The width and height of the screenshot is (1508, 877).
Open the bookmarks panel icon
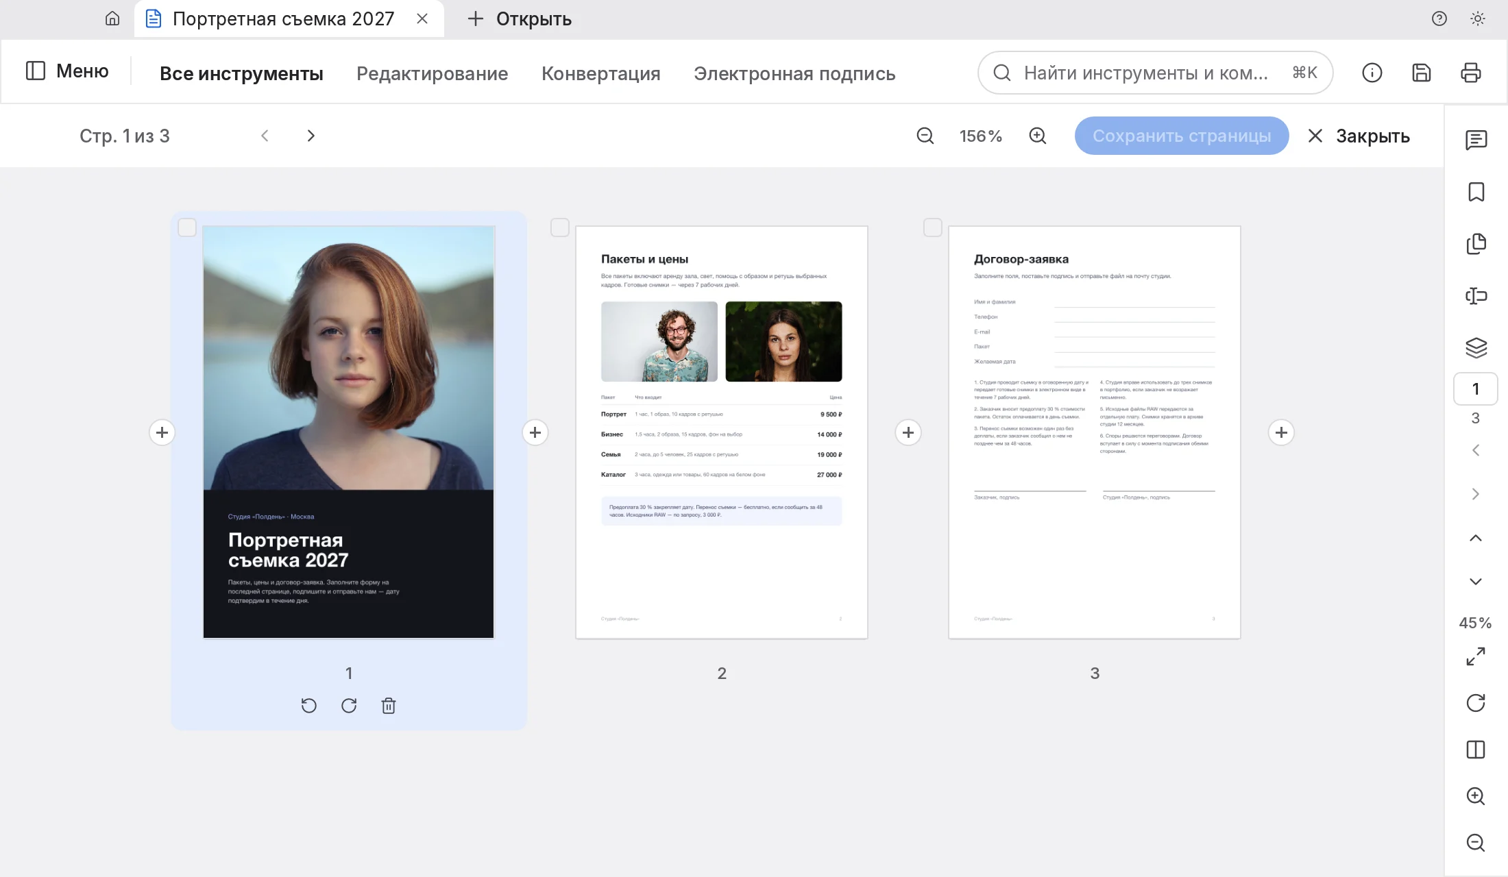coord(1476,192)
